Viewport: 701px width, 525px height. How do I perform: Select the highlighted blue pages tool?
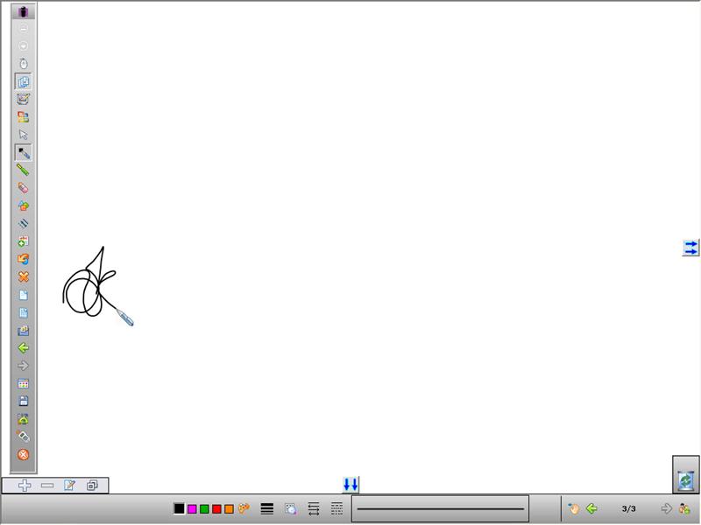[x=24, y=81]
